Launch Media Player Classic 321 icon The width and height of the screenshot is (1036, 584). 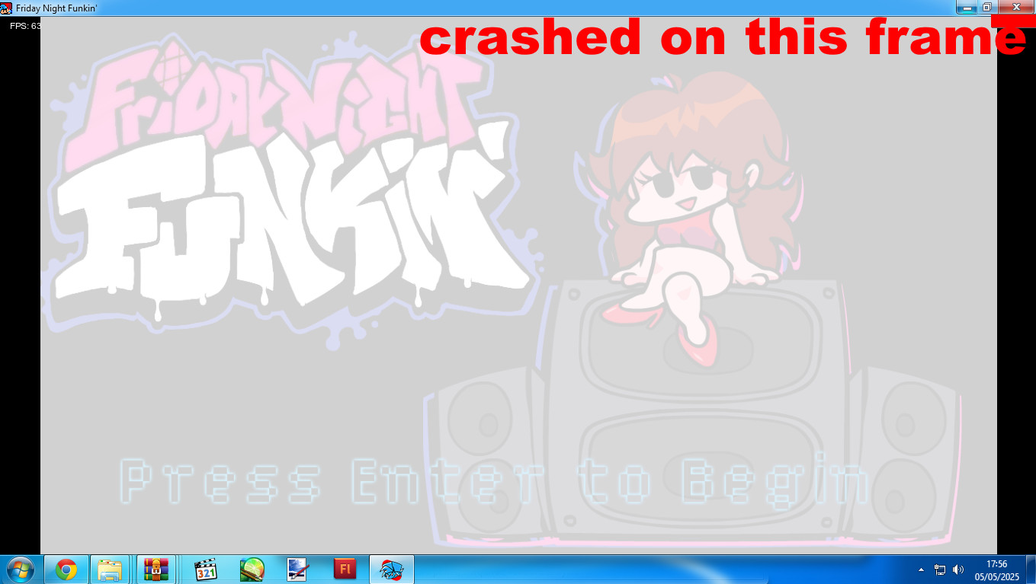tap(206, 570)
